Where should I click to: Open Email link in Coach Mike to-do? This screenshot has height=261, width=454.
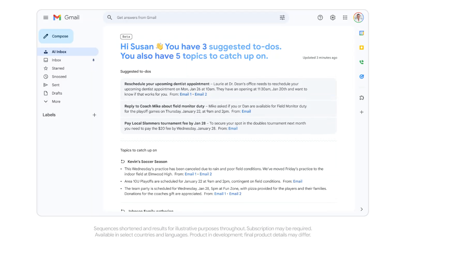[x=246, y=111]
